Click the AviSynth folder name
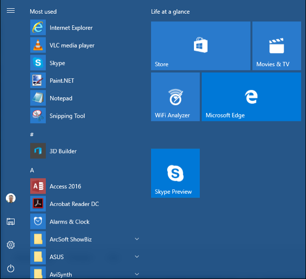The height and width of the screenshot is (279, 306). (61, 275)
